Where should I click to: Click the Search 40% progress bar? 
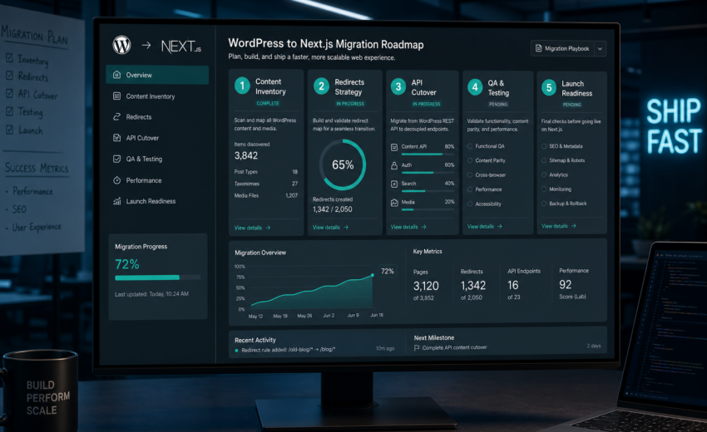pos(428,191)
